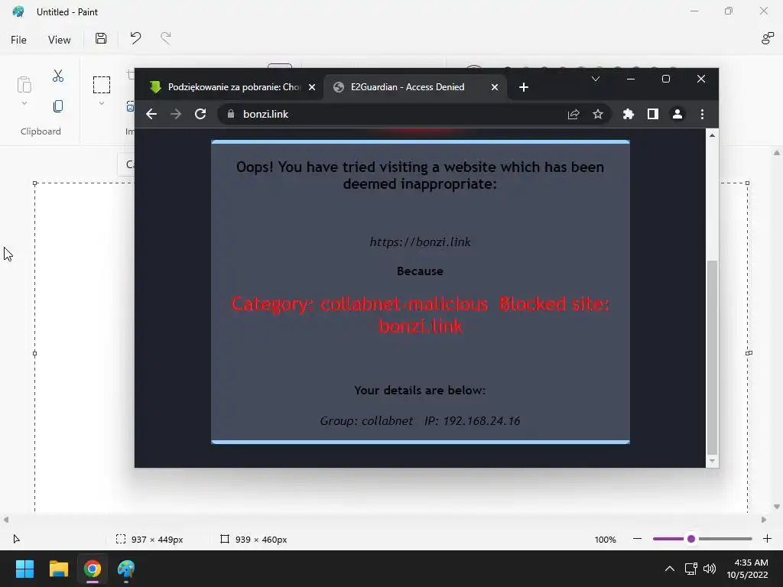Click the Chrome forward arrow

pyautogui.click(x=176, y=115)
